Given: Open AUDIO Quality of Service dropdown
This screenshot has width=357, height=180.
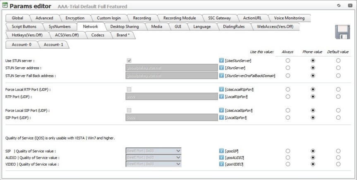Looking at the screenshot, I should coord(178,158).
